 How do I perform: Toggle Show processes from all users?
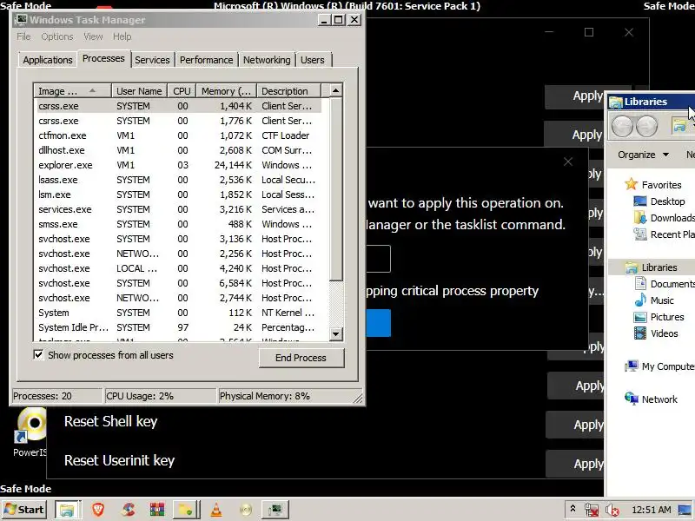[x=38, y=355]
